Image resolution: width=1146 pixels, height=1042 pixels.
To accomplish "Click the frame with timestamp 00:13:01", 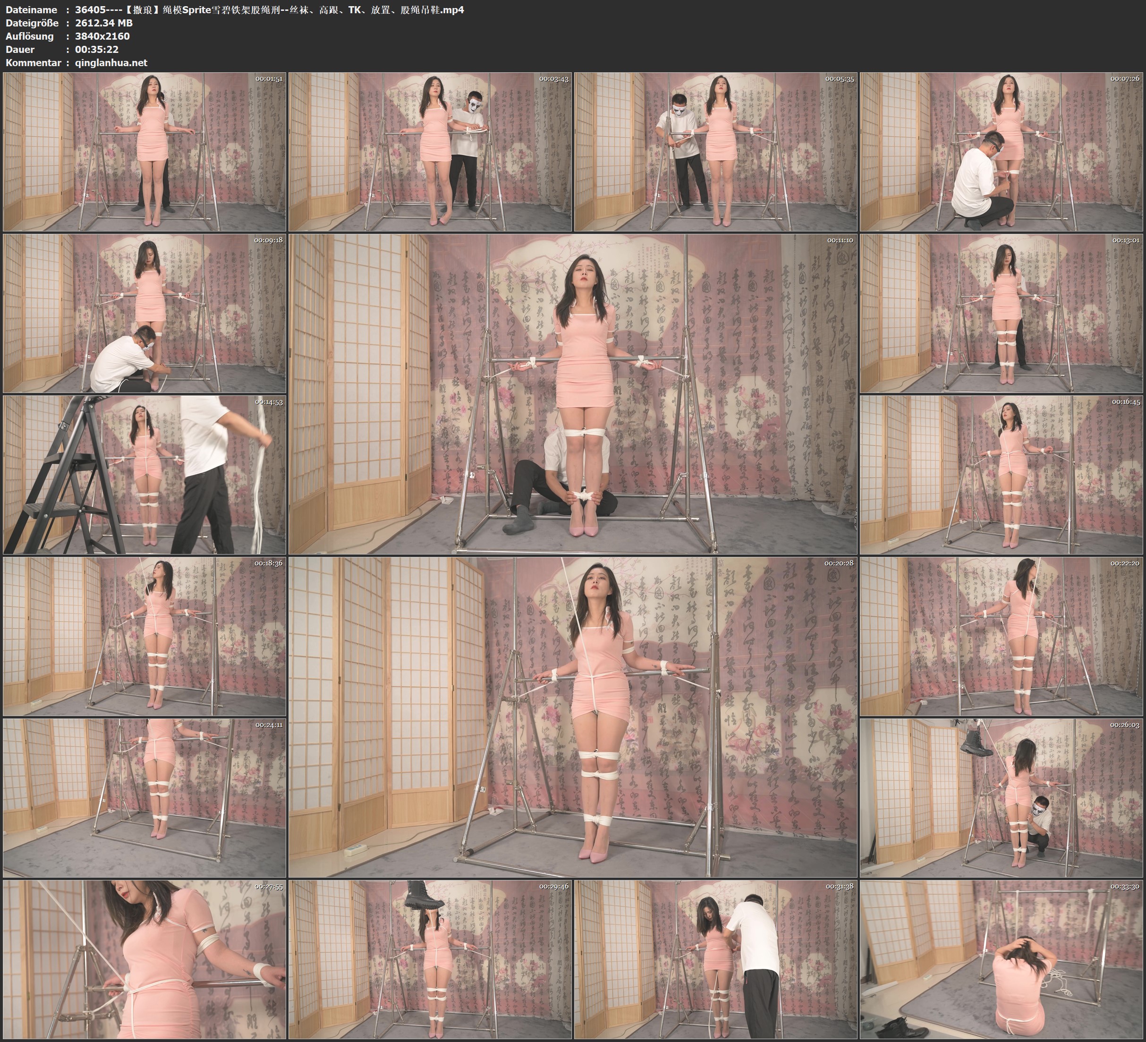I will coord(1002,313).
